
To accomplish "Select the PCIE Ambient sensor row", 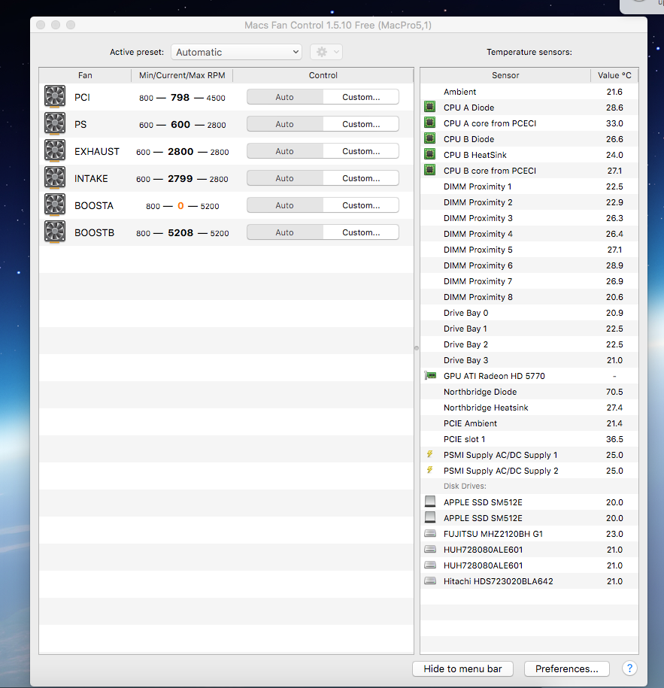I will coord(529,423).
